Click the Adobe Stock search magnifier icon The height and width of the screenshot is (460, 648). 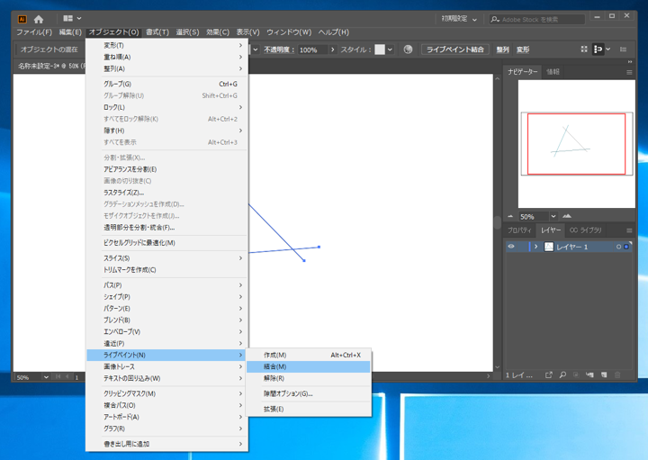point(495,19)
